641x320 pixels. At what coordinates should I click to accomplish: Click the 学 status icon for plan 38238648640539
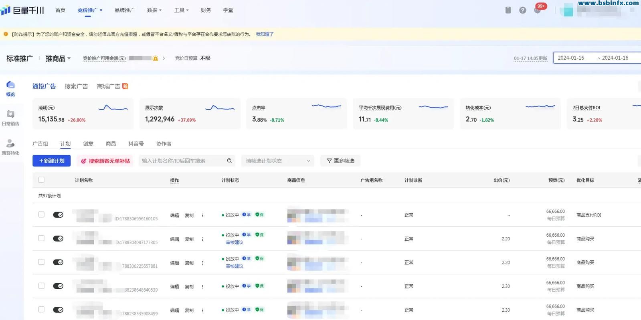point(247,286)
